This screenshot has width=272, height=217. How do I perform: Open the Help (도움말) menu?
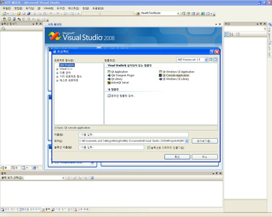click(98, 8)
